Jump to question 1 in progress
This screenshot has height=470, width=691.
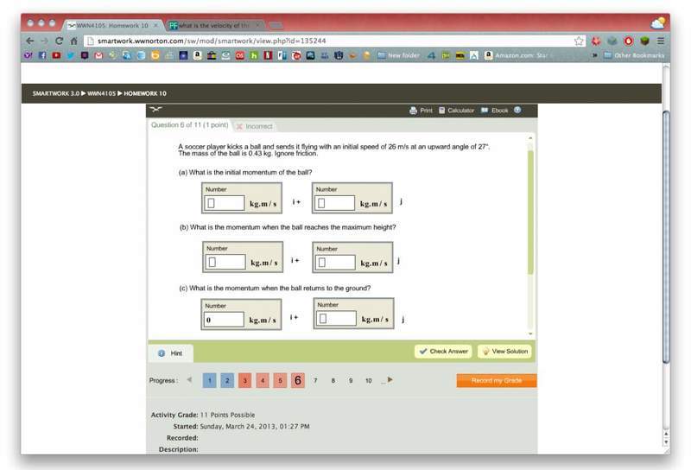(209, 380)
